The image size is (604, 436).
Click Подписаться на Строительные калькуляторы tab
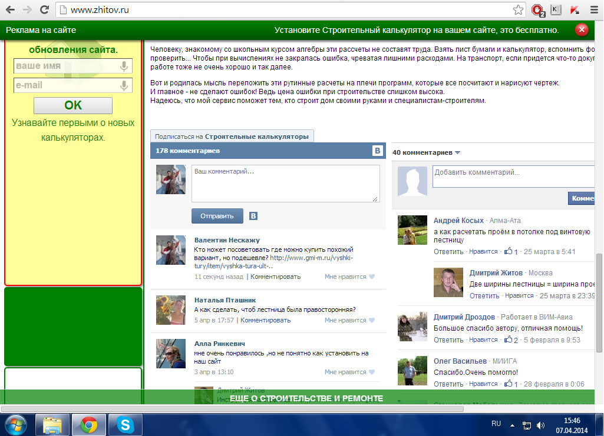tap(232, 137)
